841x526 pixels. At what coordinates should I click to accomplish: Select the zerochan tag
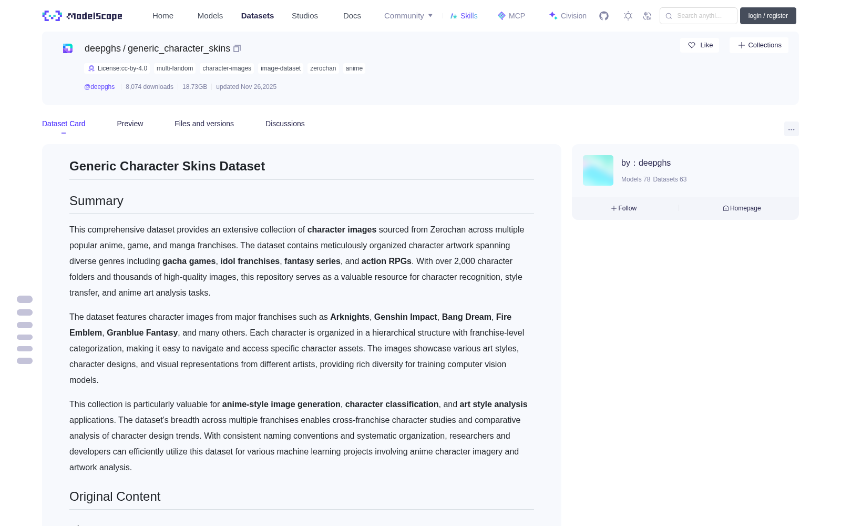pyautogui.click(x=323, y=68)
